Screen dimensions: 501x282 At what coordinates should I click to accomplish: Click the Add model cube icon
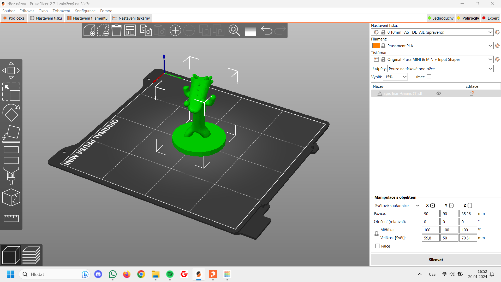[x=89, y=30]
